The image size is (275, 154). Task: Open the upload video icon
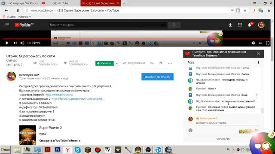click(x=230, y=25)
